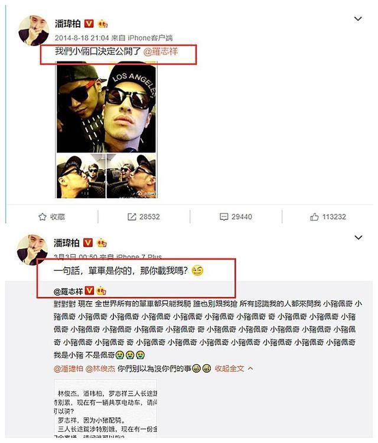Click the first post's 潘瑋柏 profile avatar

(x=34, y=30)
